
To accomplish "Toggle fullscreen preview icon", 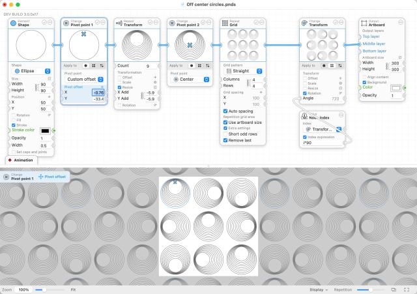I will click(x=407, y=289).
